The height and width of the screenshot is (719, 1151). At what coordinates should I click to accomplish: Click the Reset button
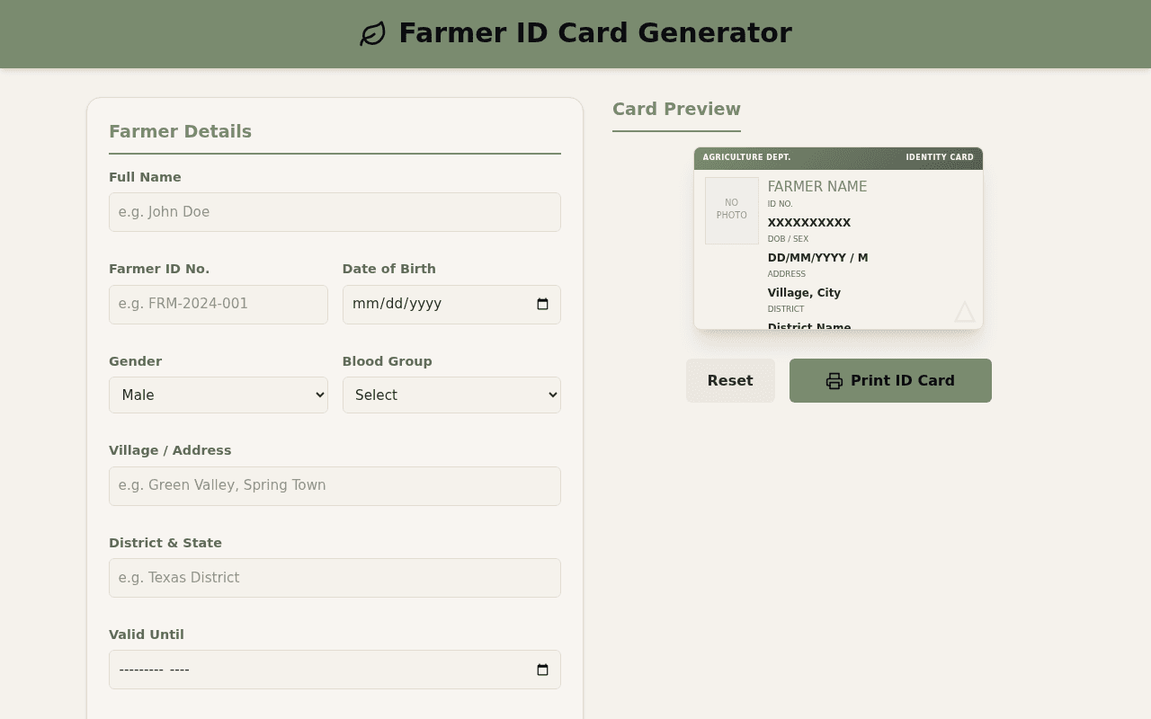(730, 380)
